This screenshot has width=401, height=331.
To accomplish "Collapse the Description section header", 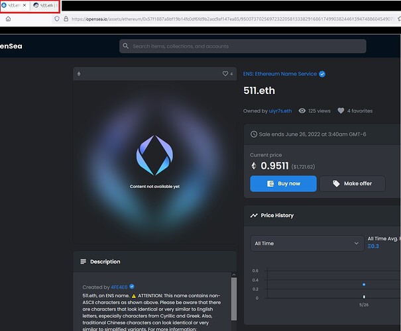I will coord(154,261).
